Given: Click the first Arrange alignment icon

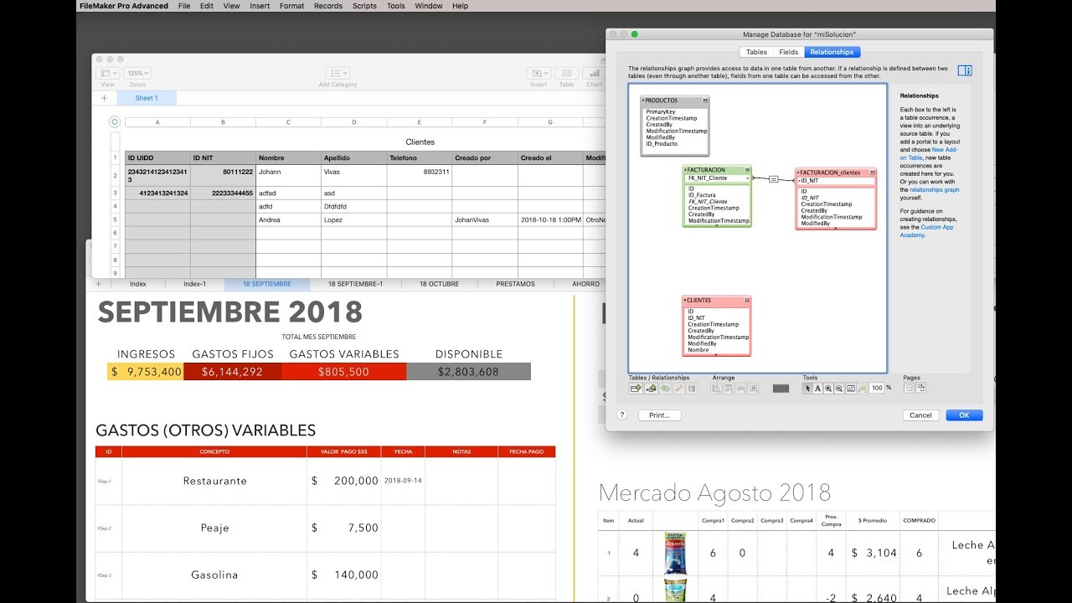Looking at the screenshot, I should point(716,389).
